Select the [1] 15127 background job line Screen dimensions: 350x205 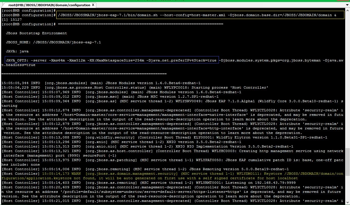click(x=13, y=19)
